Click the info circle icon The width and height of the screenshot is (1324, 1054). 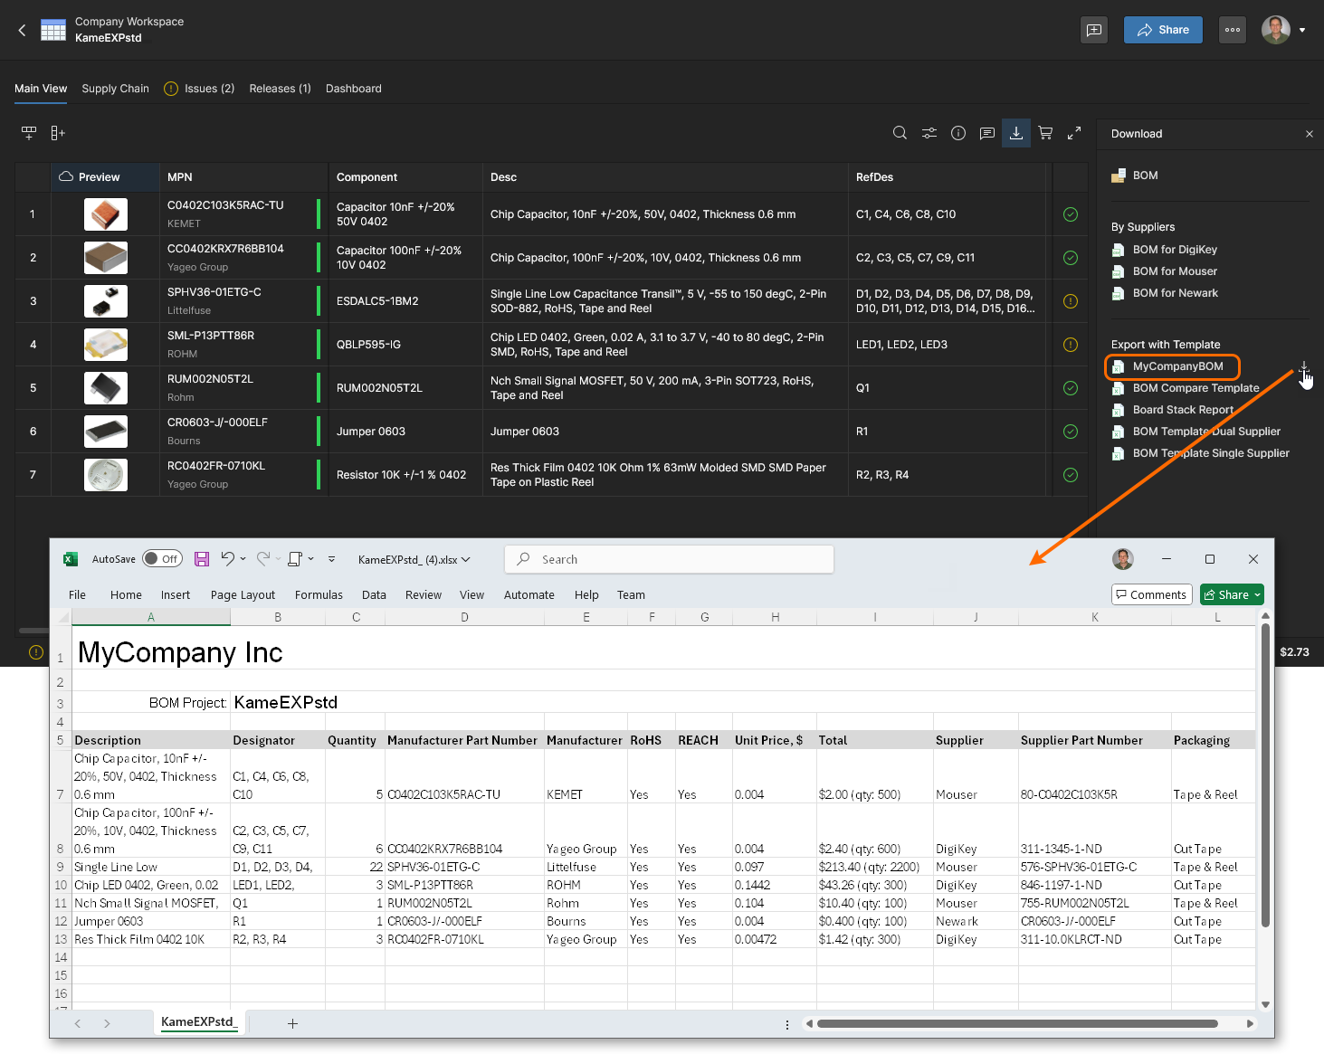coord(958,133)
